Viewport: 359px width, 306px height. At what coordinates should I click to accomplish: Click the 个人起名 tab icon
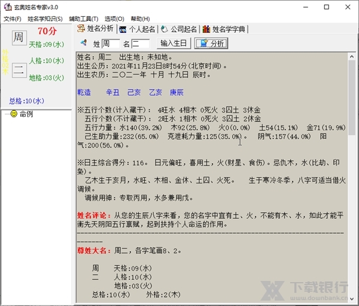(123, 29)
